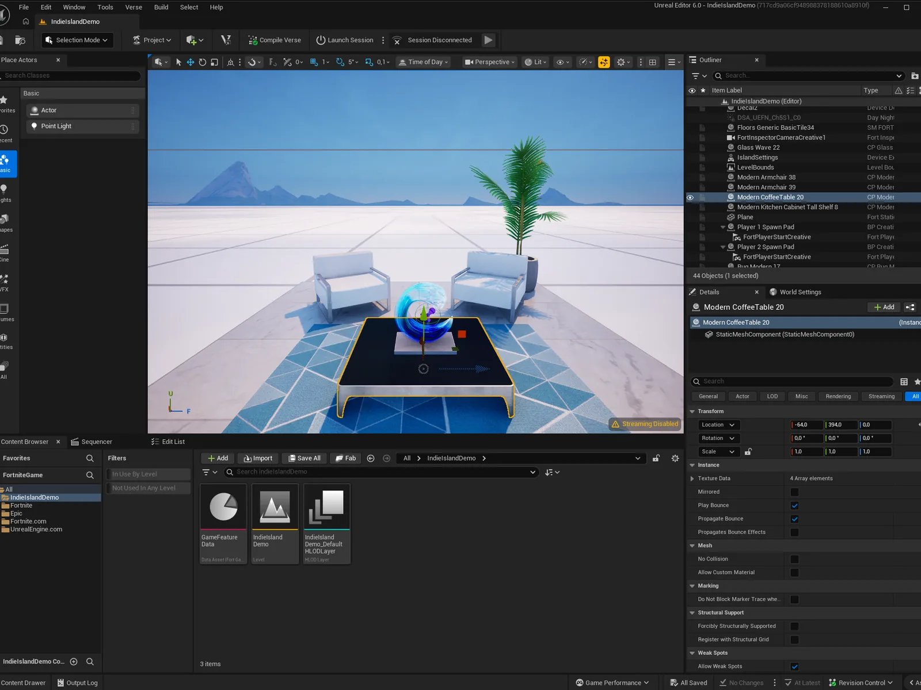Click Compile Verse button
Screen dimensions: 921x690
(275, 40)
